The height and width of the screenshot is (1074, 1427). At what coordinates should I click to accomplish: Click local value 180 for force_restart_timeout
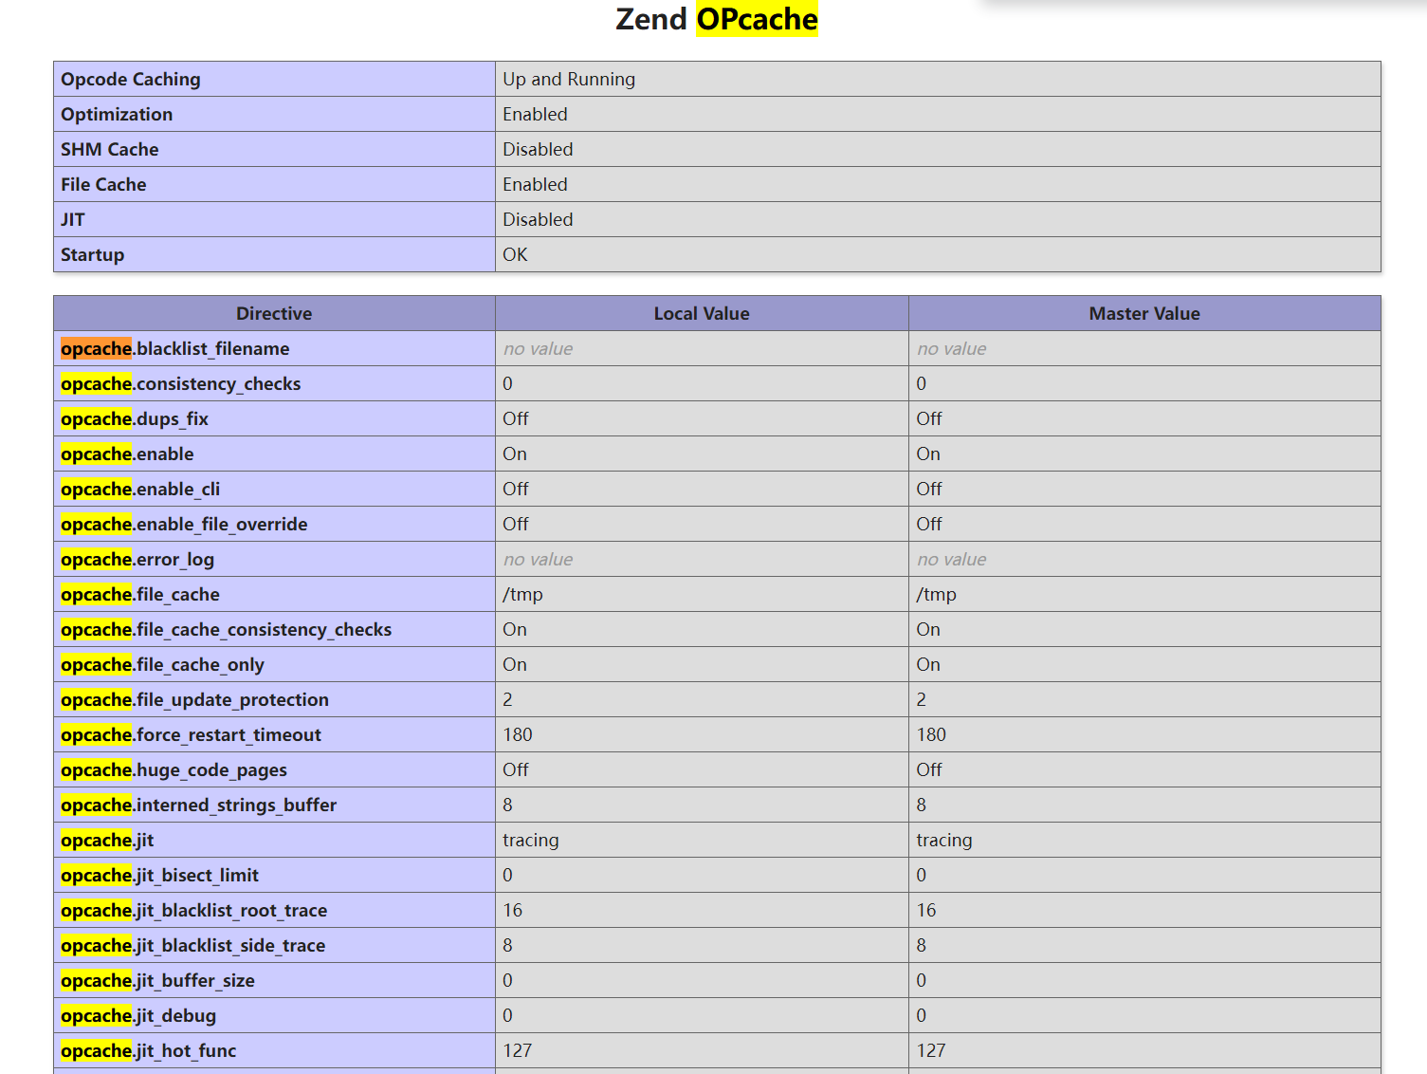click(518, 735)
